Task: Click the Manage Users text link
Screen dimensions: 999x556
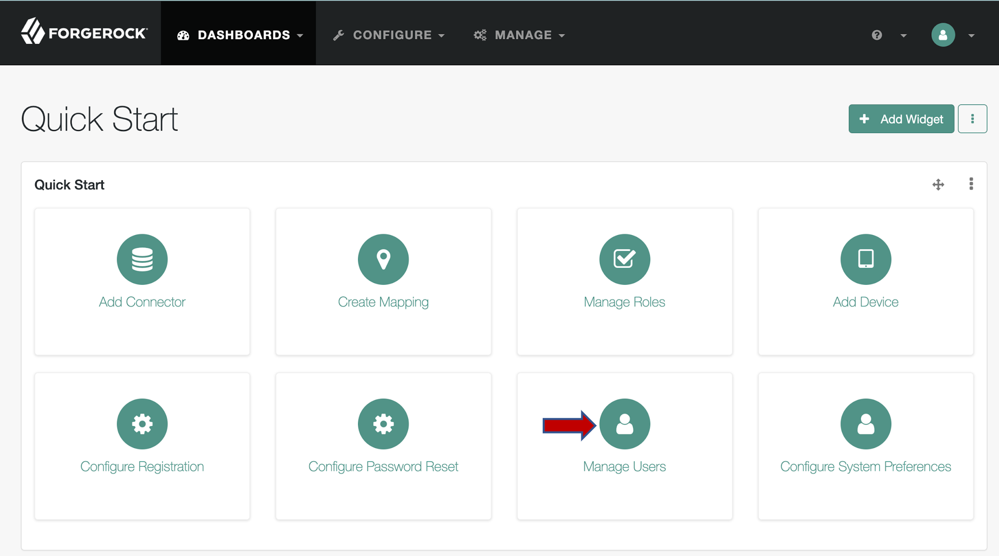Action: click(624, 467)
